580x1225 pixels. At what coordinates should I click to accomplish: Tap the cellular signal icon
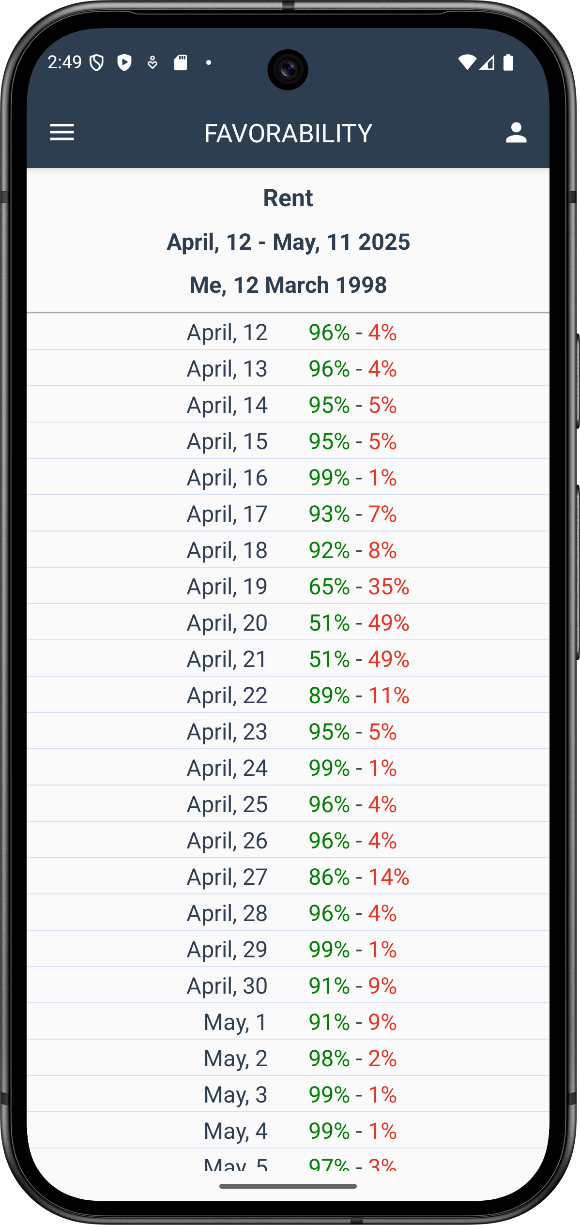click(487, 62)
